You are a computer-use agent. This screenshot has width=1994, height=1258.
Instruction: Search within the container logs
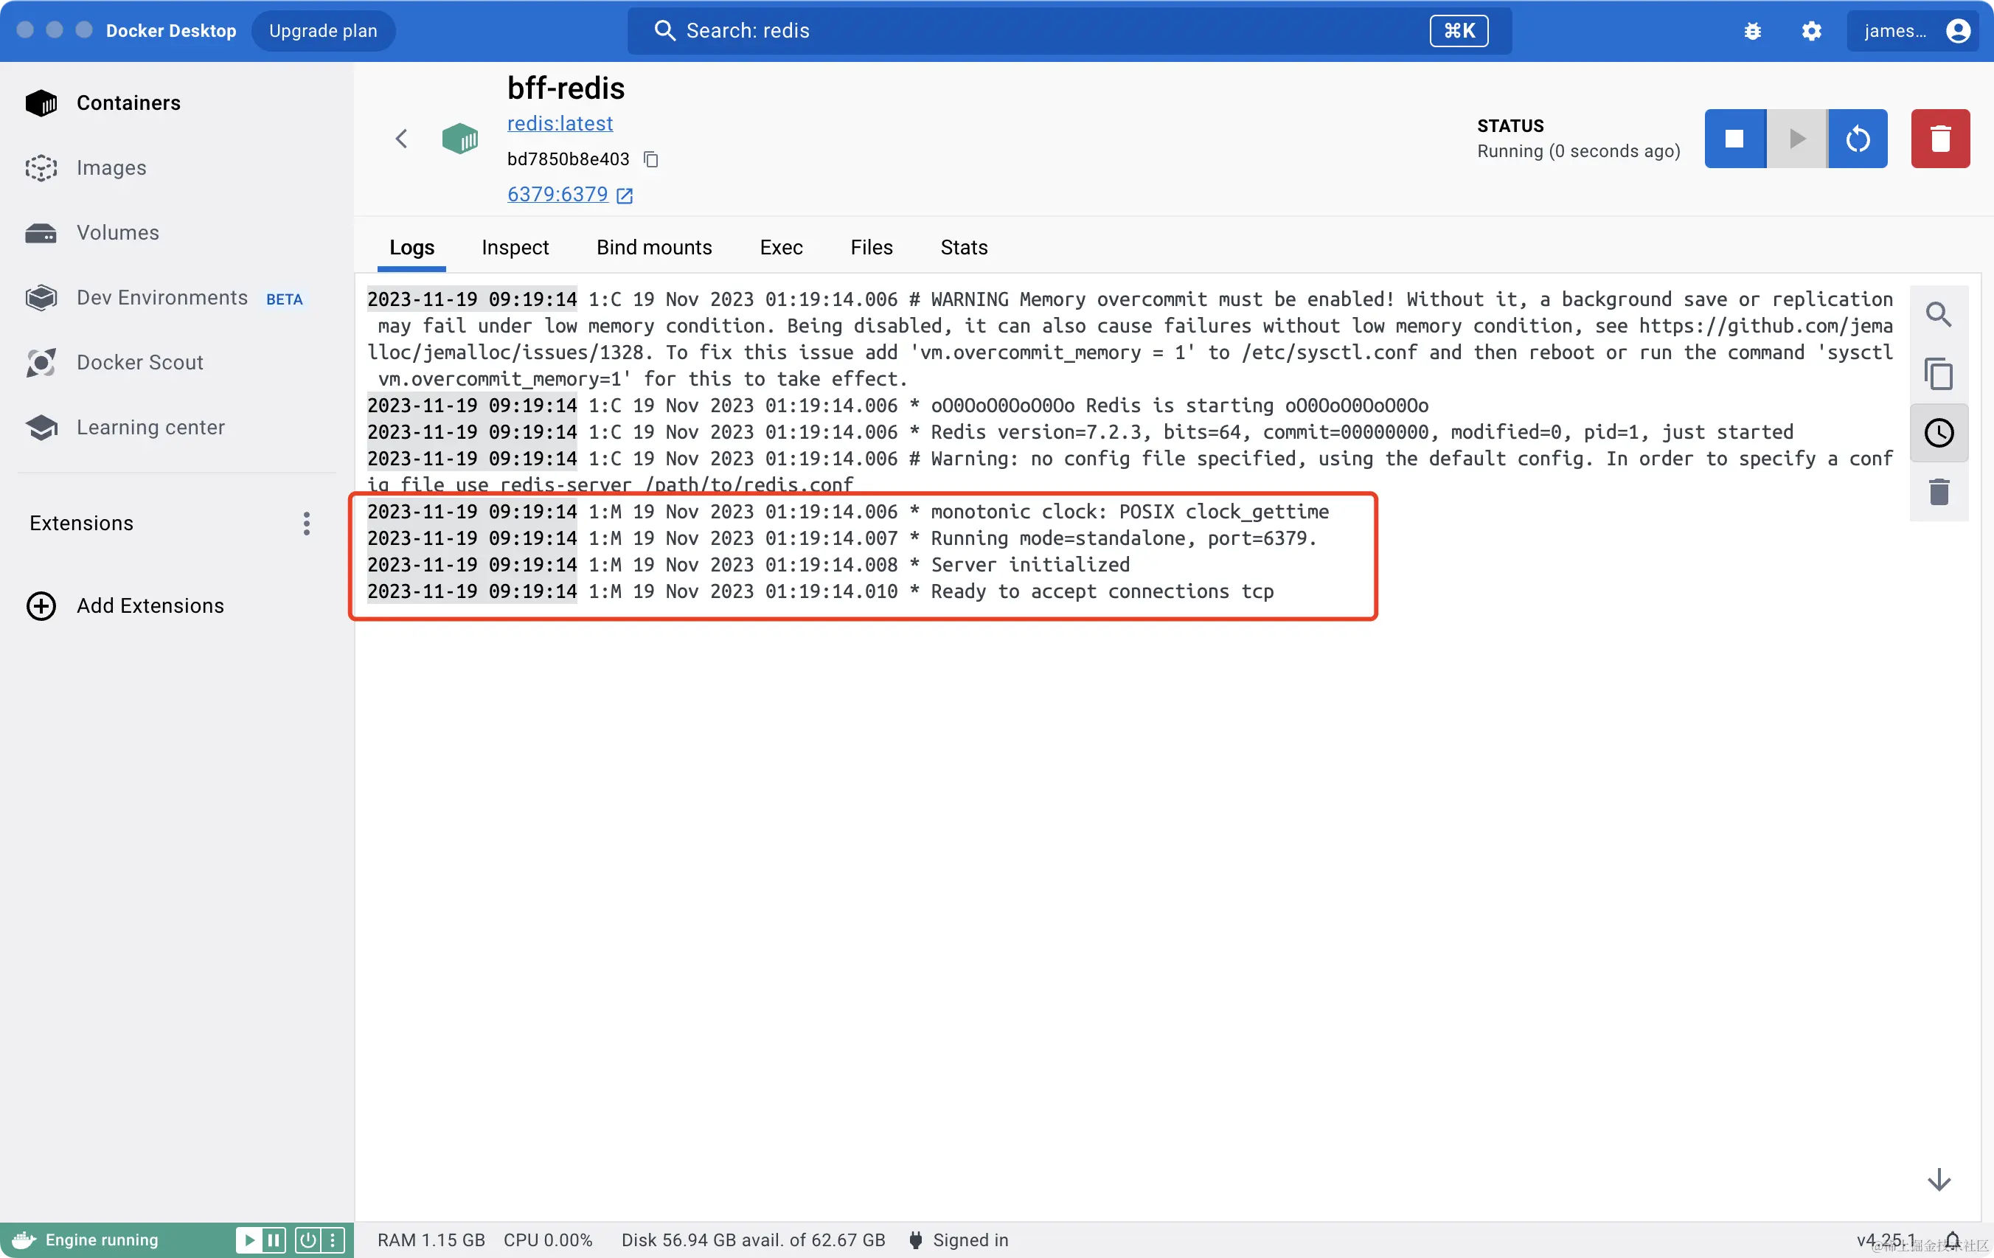click(x=1939, y=314)
